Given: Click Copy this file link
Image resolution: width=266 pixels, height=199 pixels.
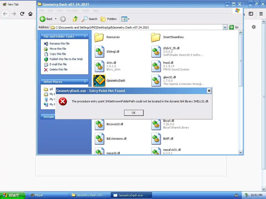Looking at the screenshot, I should tap(58, 54).
